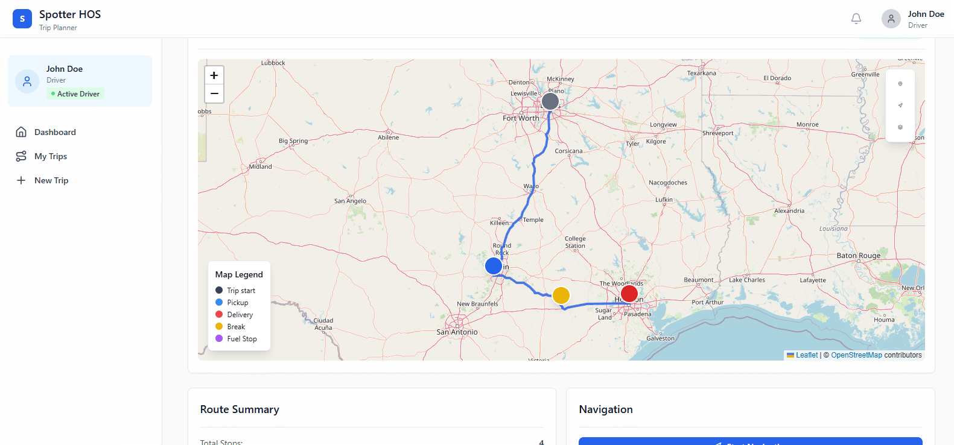The width and height of the screenshot is (954, 445).
Task: Click the Fort Worth map label
Action: (x=521, y=118)
